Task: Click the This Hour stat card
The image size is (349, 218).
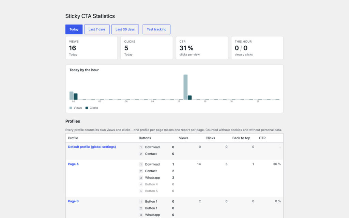Action: click(x=257, y=48)
